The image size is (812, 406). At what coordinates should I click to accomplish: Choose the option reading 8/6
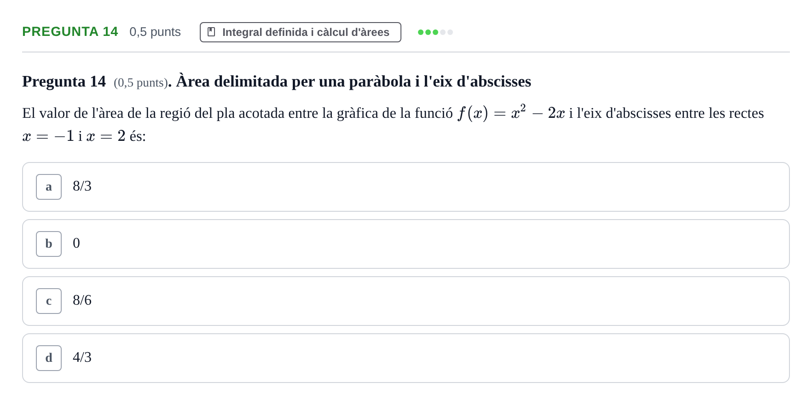coord(406,301)
